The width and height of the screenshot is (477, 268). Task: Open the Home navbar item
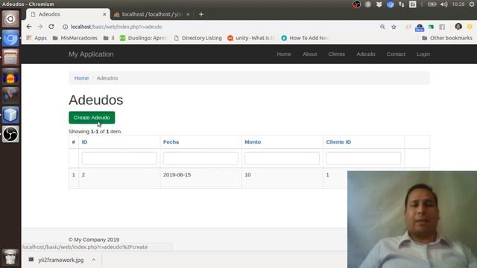(x=284, y=54)
